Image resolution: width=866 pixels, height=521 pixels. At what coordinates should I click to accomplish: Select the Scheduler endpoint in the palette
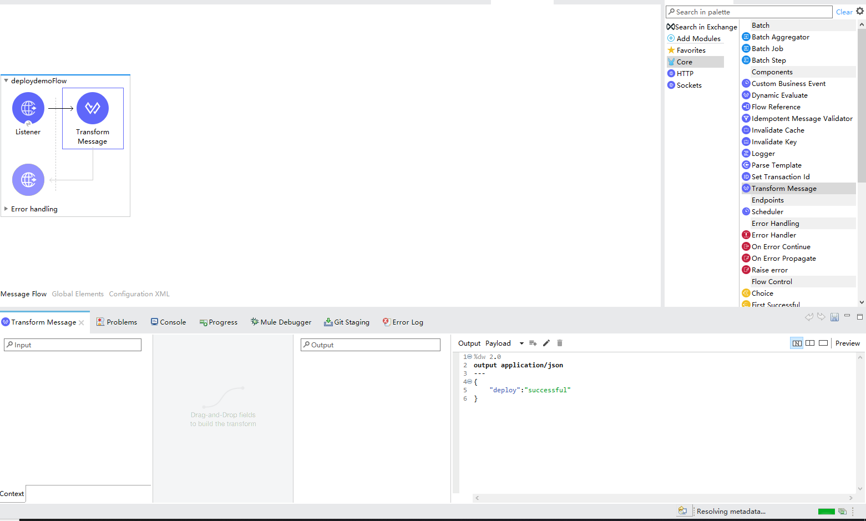click(767, 211)
